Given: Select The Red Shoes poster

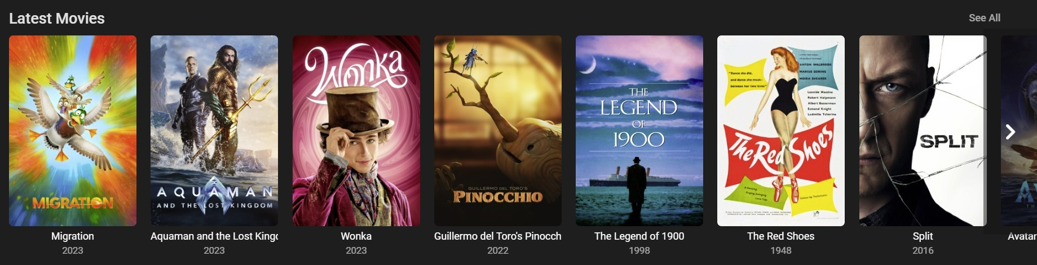Looking at the screenshot, I should tap(781, 131).
